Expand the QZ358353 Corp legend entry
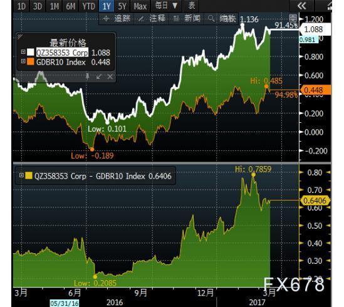This screenshot has height=307, width=344. point(23,52)
